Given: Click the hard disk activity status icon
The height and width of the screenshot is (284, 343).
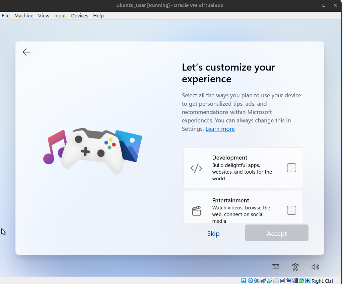Looking at the screenshot, I should [244, 281].
